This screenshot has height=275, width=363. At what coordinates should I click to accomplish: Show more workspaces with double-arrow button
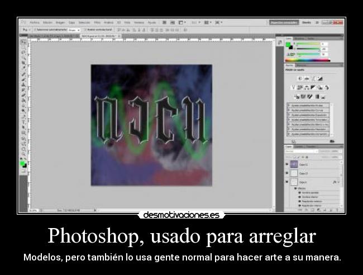tap(317, 22)
